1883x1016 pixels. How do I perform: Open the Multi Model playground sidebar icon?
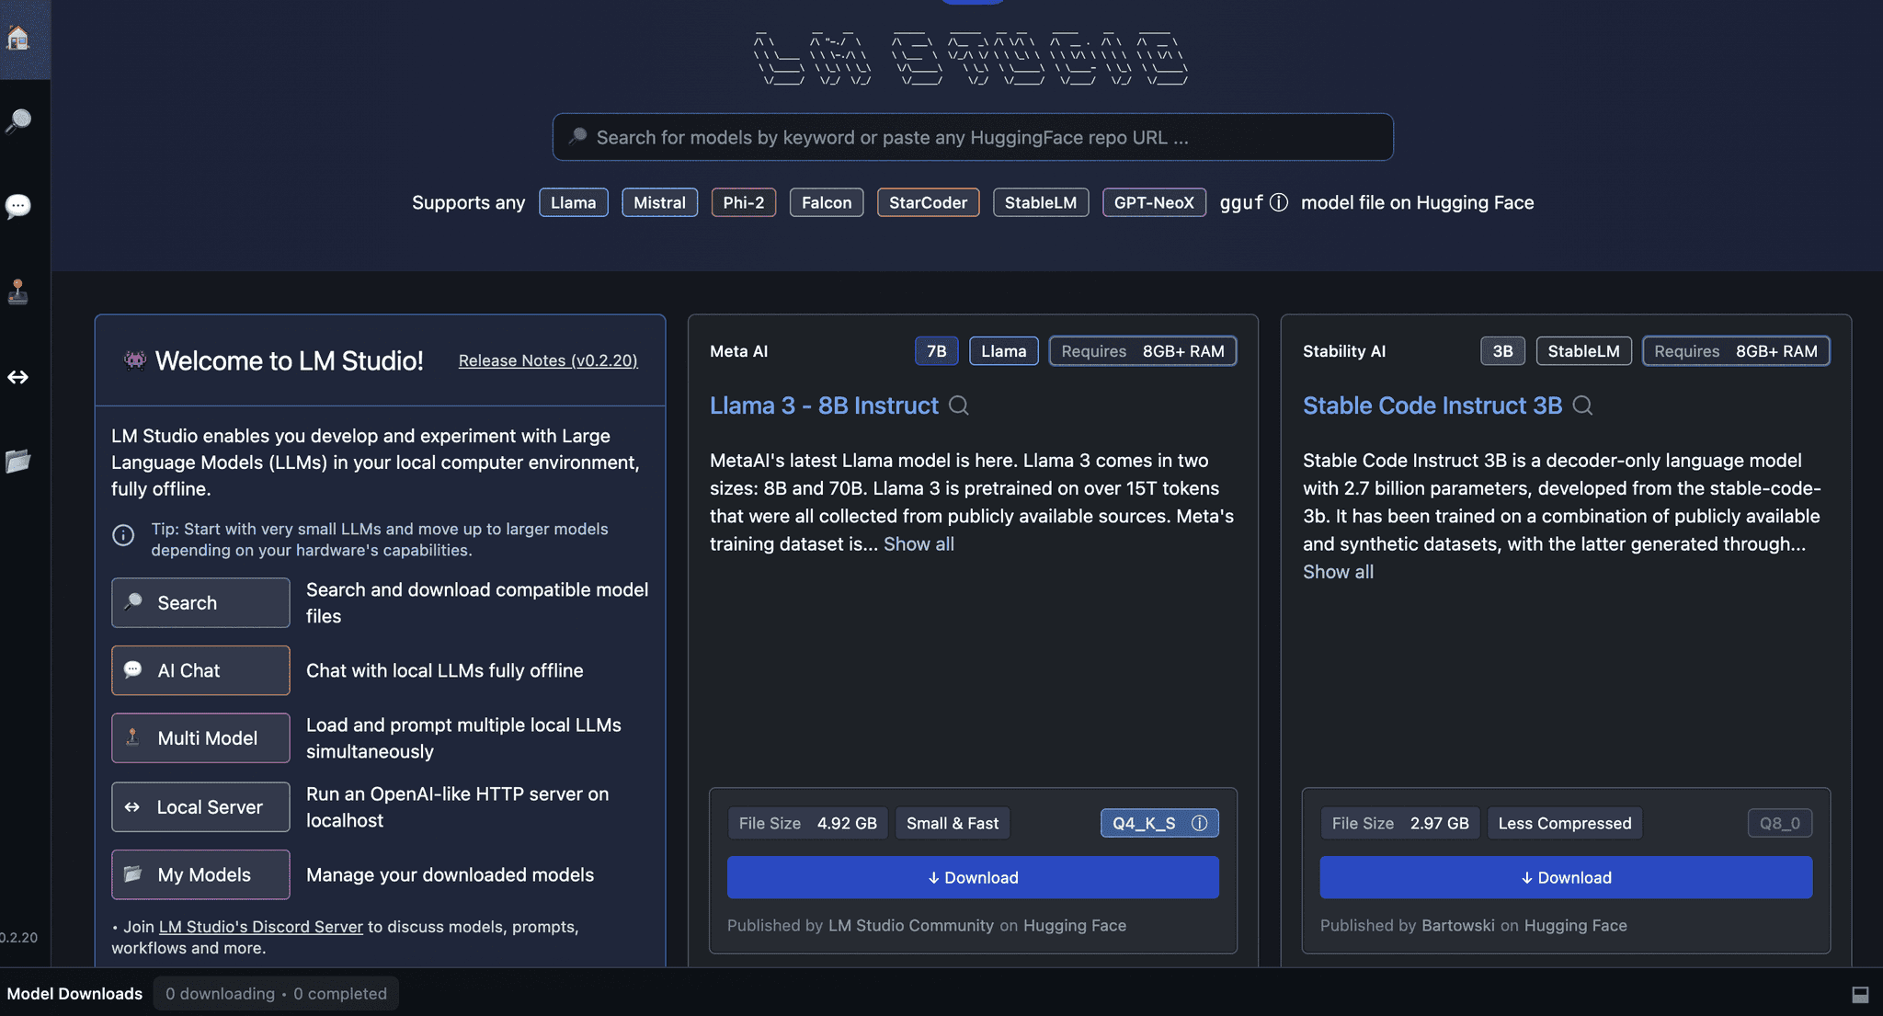click(18, 291)
